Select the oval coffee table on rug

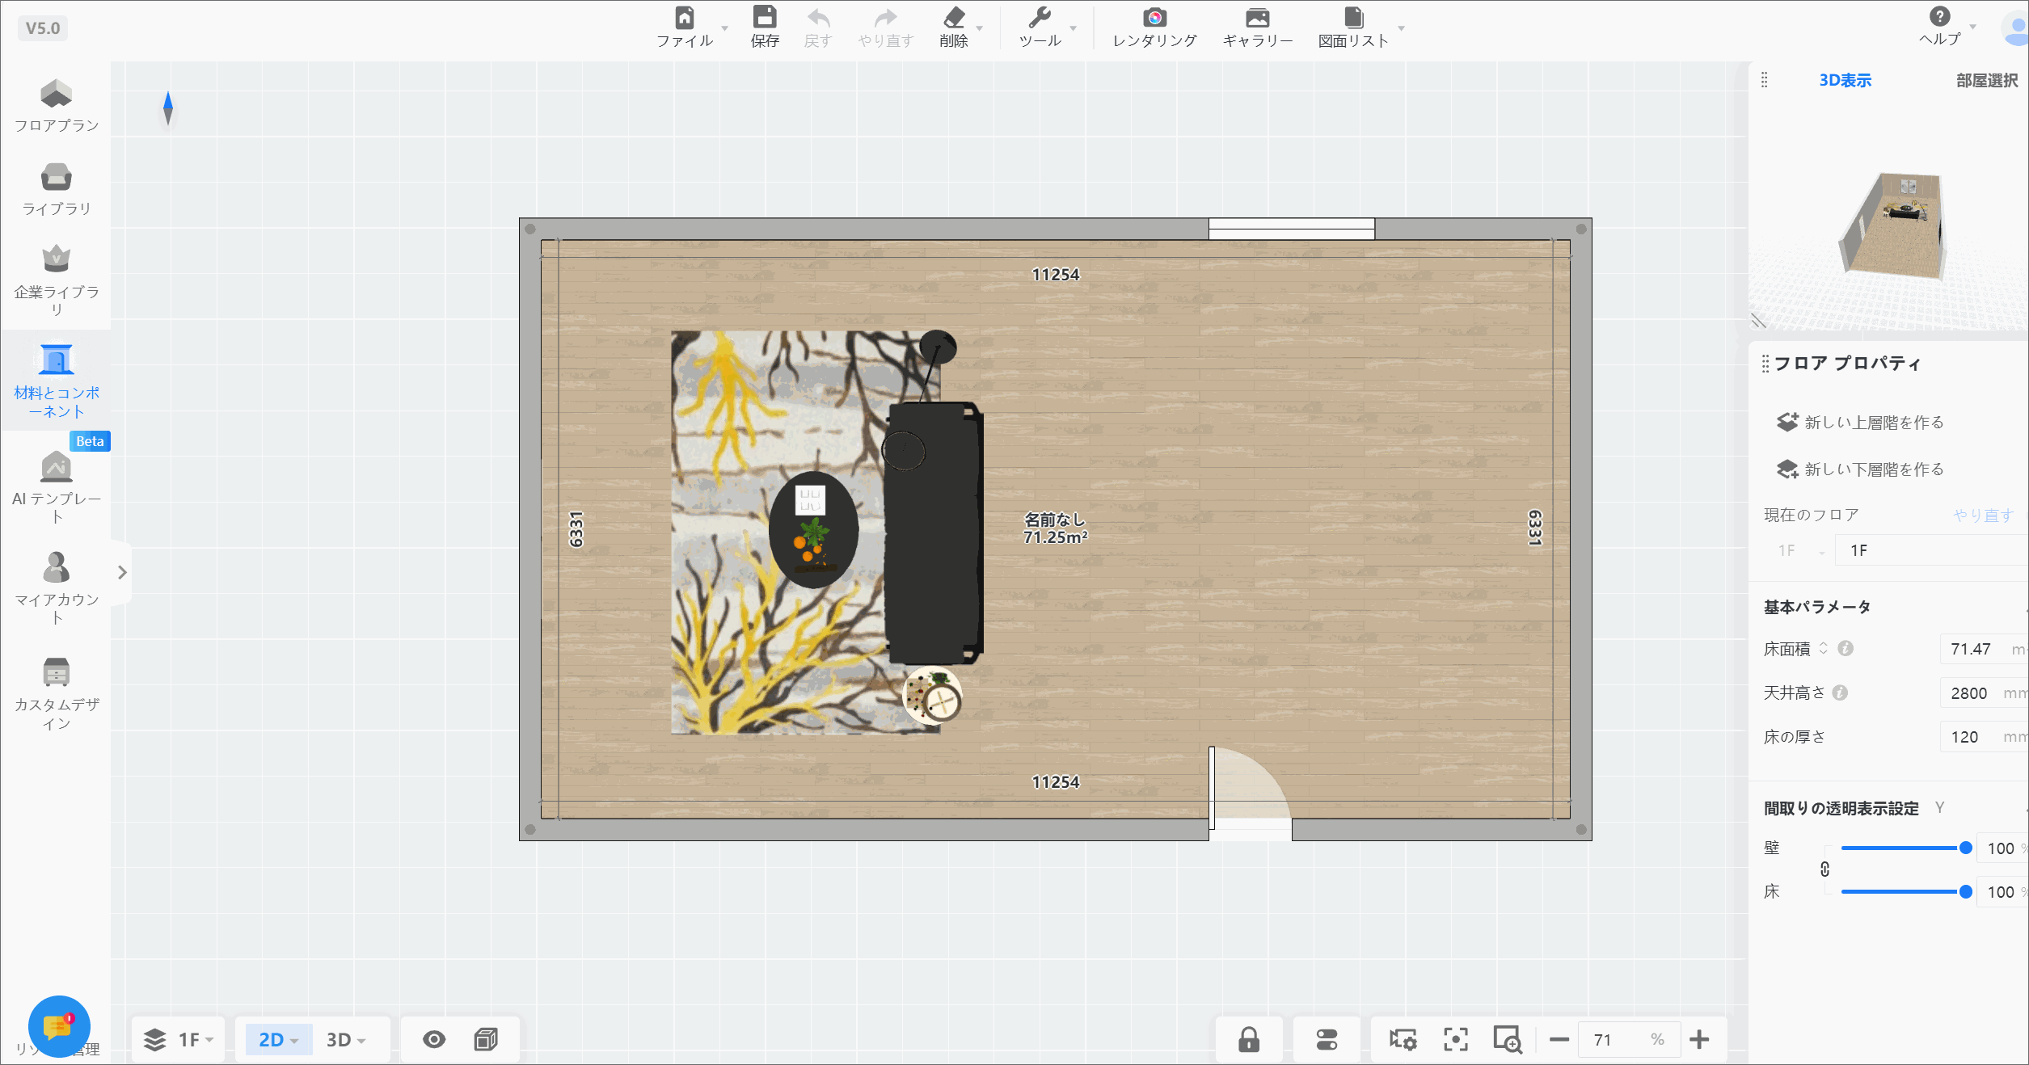813,529
